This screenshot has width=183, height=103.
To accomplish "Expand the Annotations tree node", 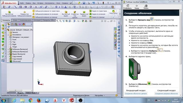I will [x=8, y=35].
